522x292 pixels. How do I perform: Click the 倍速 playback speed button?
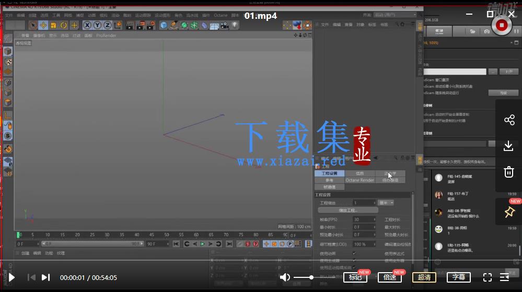390,277
